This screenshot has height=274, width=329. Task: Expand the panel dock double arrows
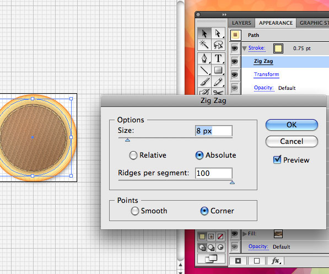224,14
